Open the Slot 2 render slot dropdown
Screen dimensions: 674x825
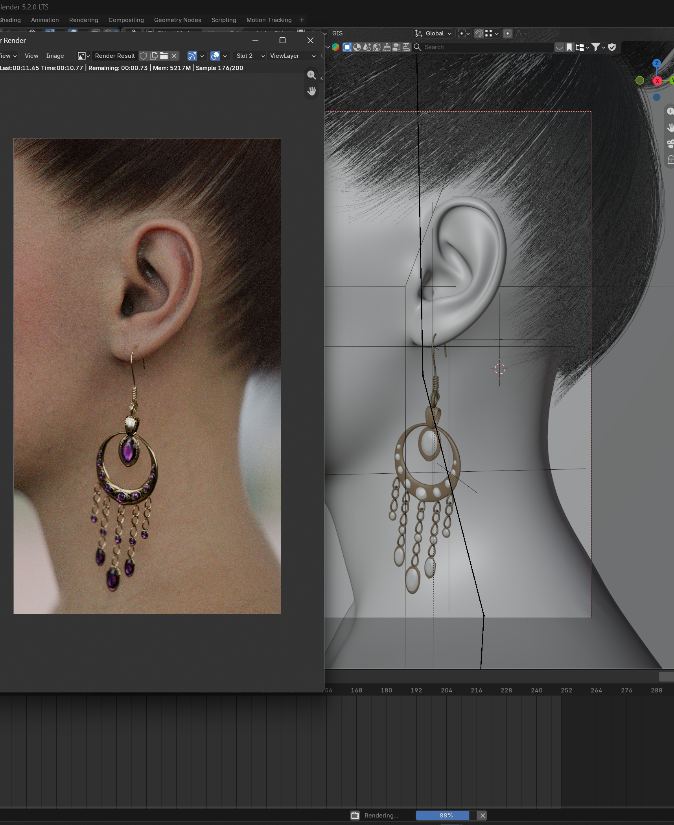250,56
